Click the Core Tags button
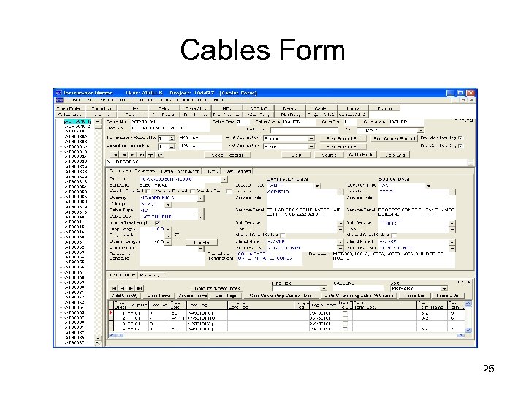 pyautogui.click(x=226, y=296)
